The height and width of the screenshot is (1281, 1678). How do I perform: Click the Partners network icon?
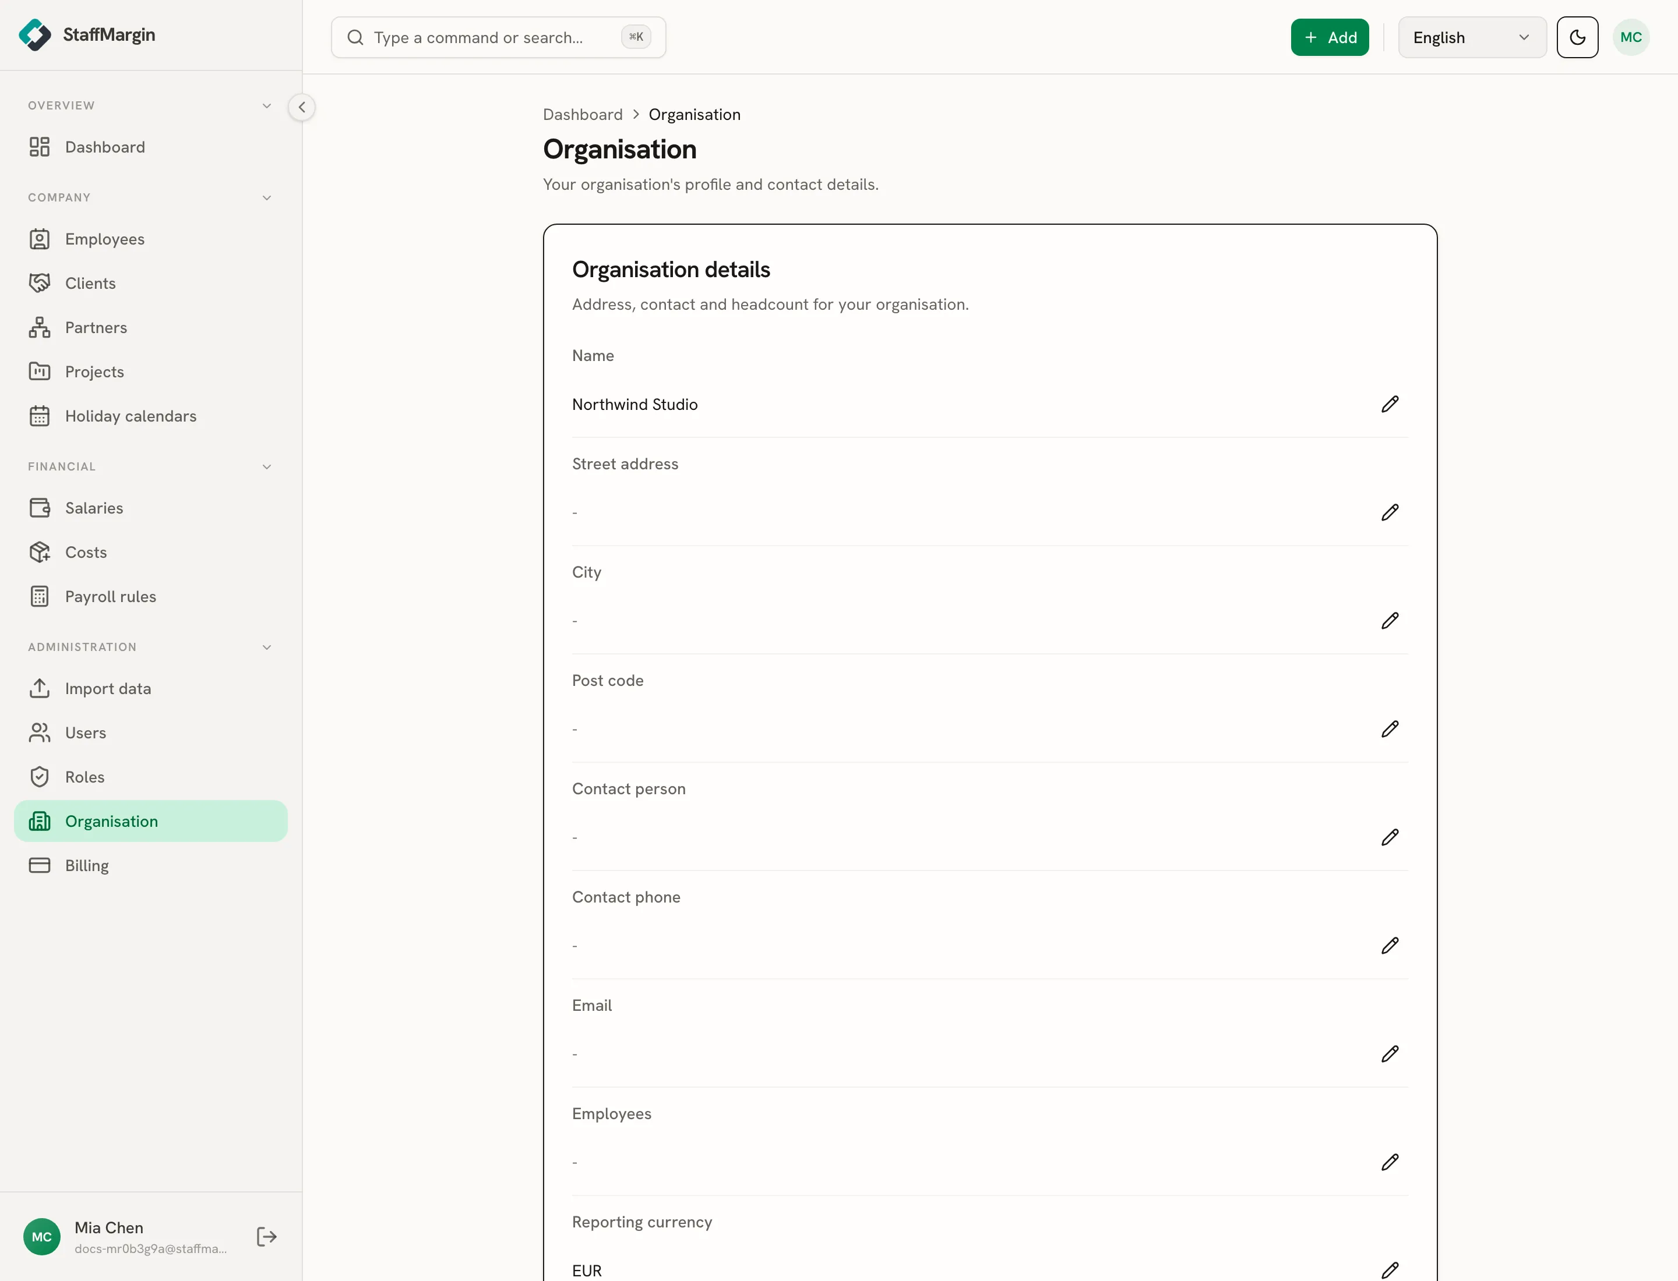(40, 328)
